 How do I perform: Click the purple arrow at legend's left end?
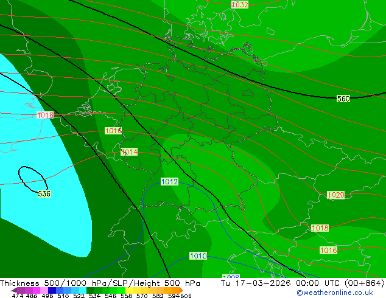(x=14, y=290)
